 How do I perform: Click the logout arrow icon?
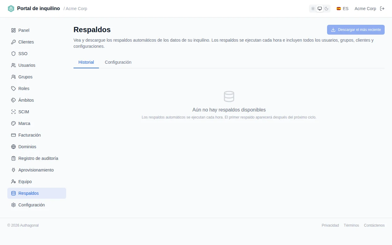click(382, 9)
